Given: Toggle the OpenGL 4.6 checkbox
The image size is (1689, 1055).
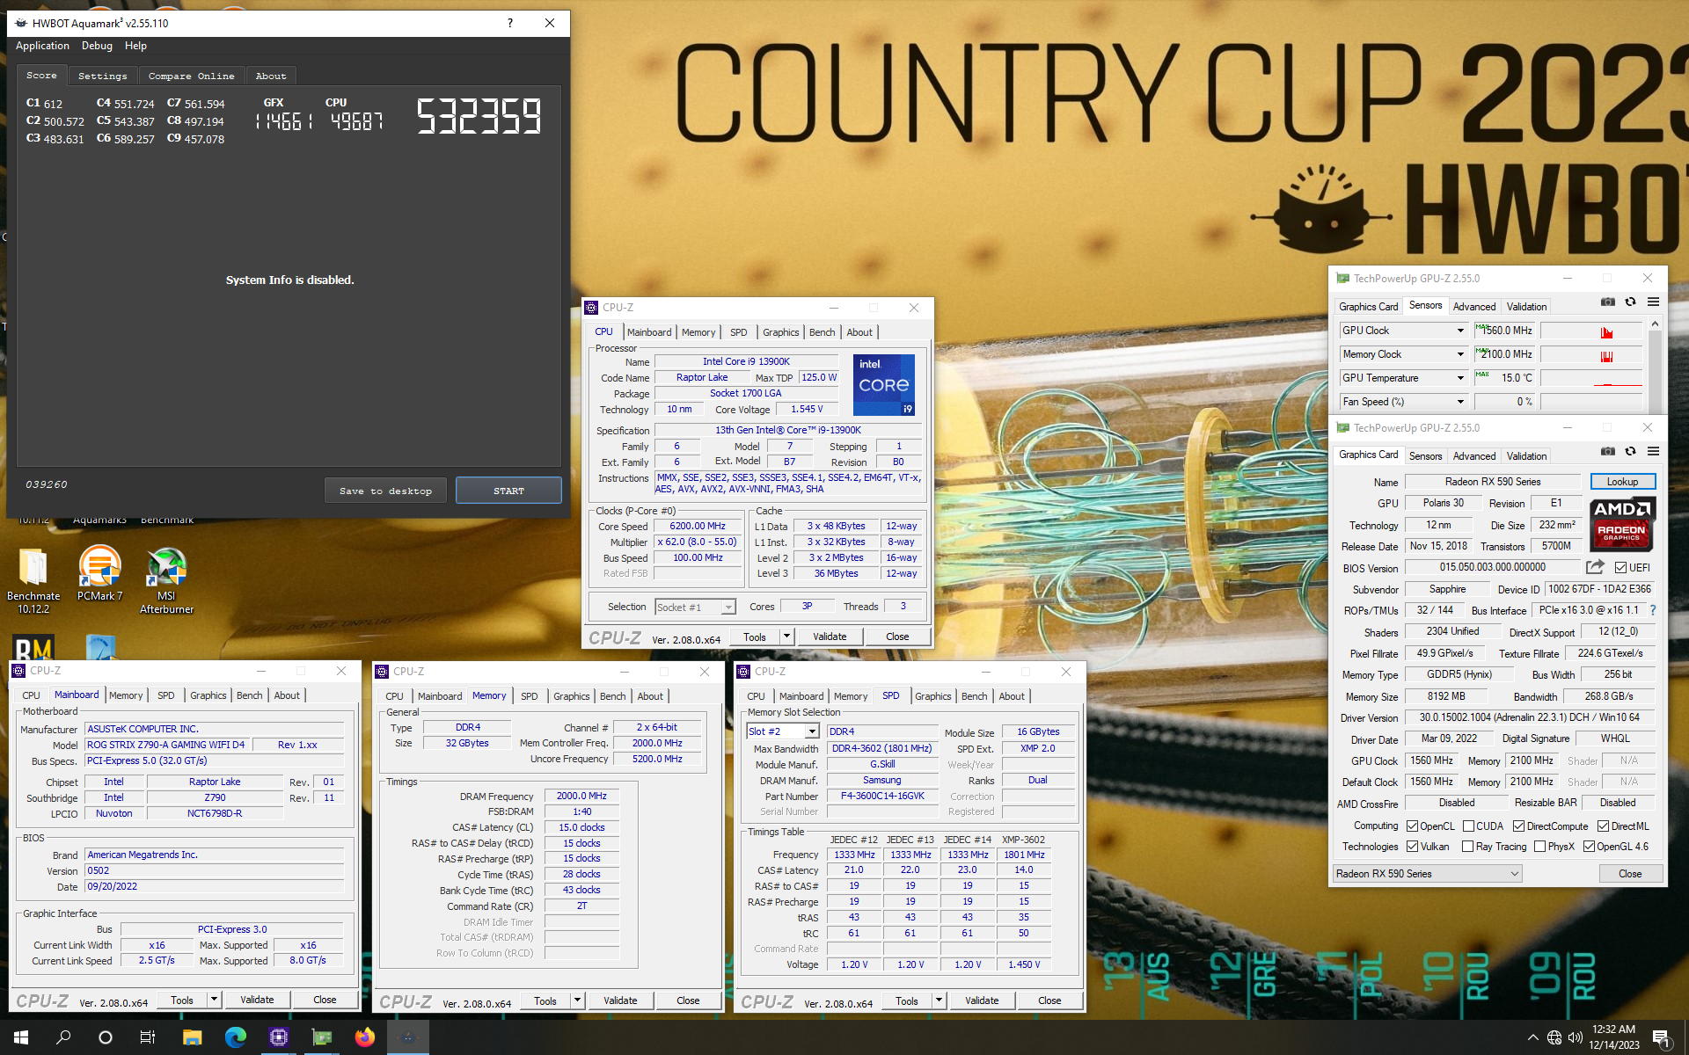Looking at the screenshot, I should point(1589,847).
